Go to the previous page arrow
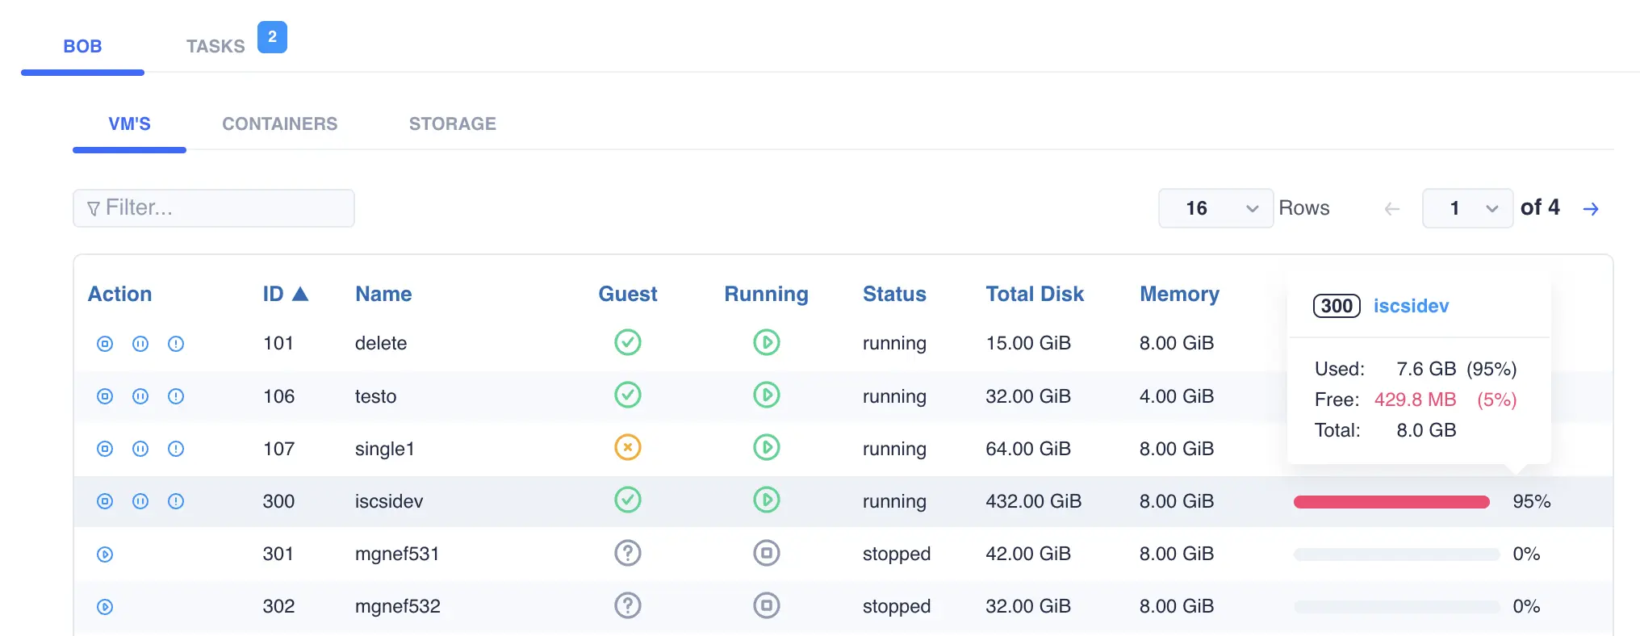This screenshot has height=636, width=1640. pos(1392,209)
